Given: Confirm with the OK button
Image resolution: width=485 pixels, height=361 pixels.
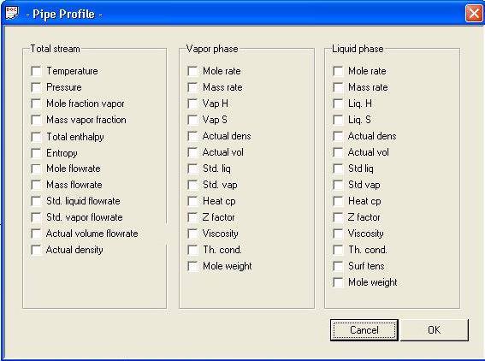Looking at the screenshot, I should (x=435, y=330).
